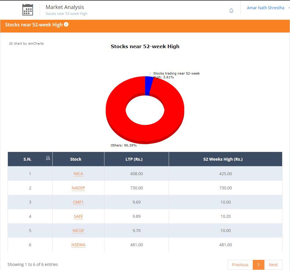Click the Market Analysis calendar icon

27,9
